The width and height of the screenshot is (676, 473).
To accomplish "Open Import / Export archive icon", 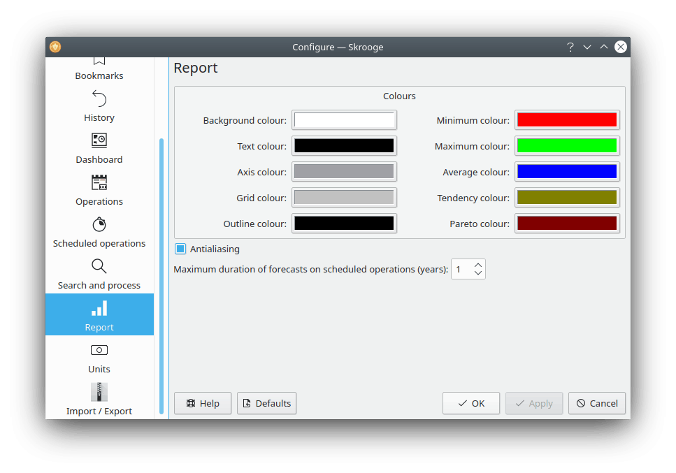I will pyautogui.click(x=99, y=392).
